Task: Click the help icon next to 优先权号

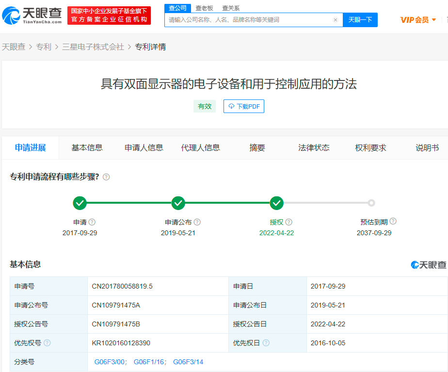Action: (47, 343)
